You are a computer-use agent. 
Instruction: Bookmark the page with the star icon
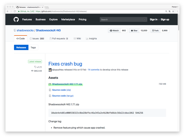click(x=173, y=11)
